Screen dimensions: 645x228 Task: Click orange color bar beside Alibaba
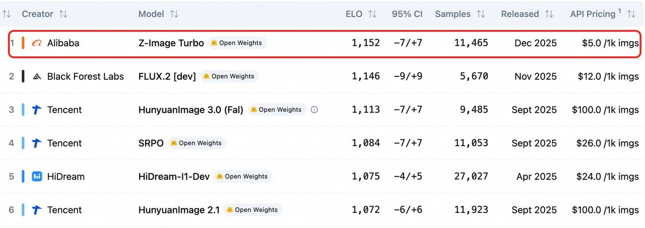pyautogui.click(x=23, y=43)
